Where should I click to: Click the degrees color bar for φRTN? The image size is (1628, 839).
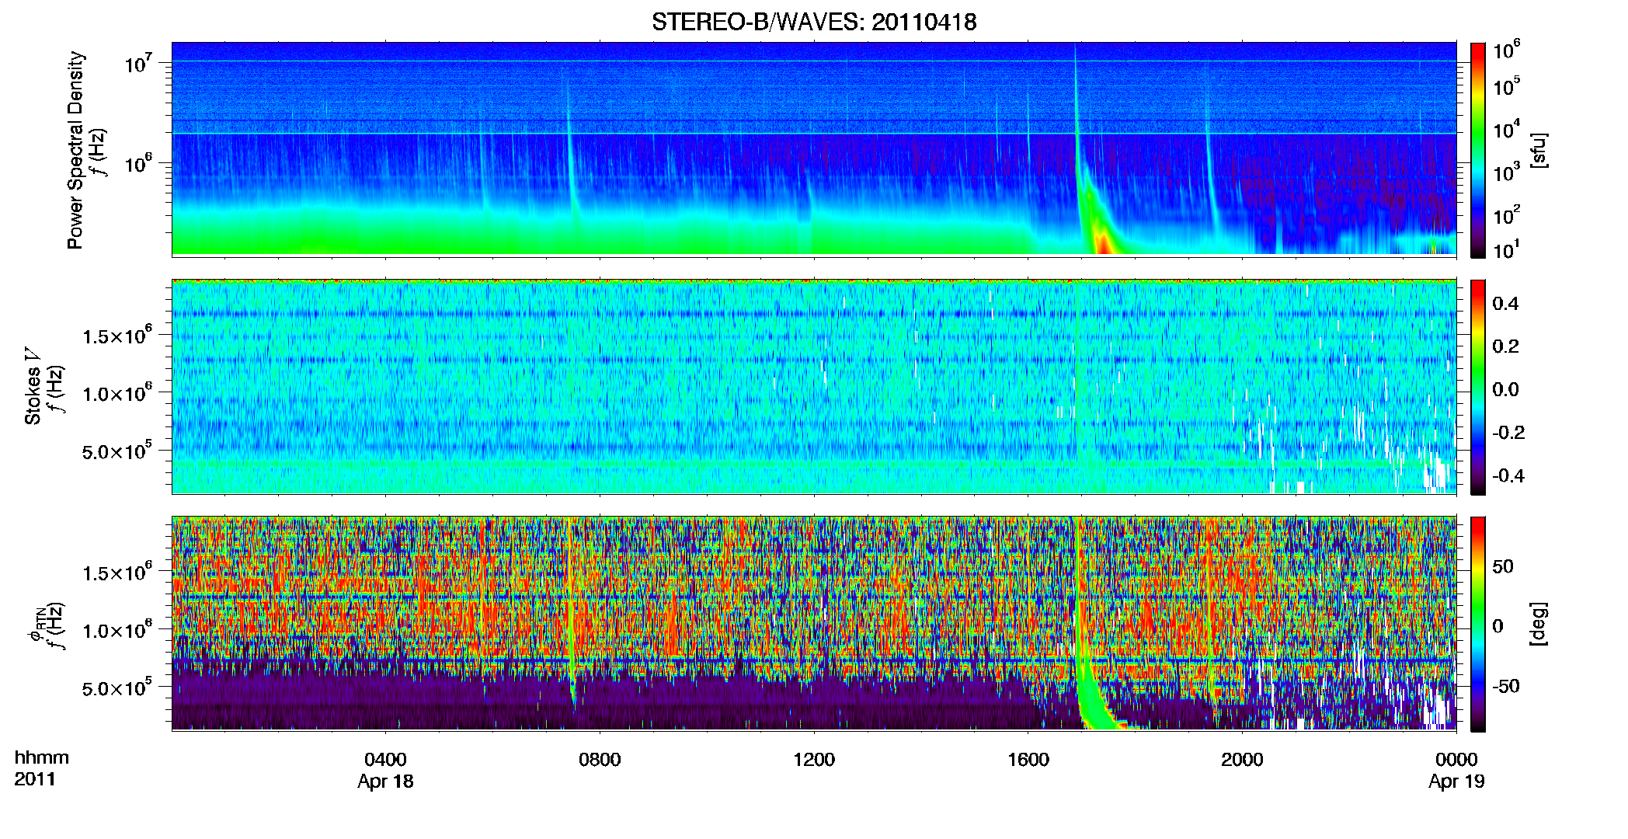point(1478,624)
